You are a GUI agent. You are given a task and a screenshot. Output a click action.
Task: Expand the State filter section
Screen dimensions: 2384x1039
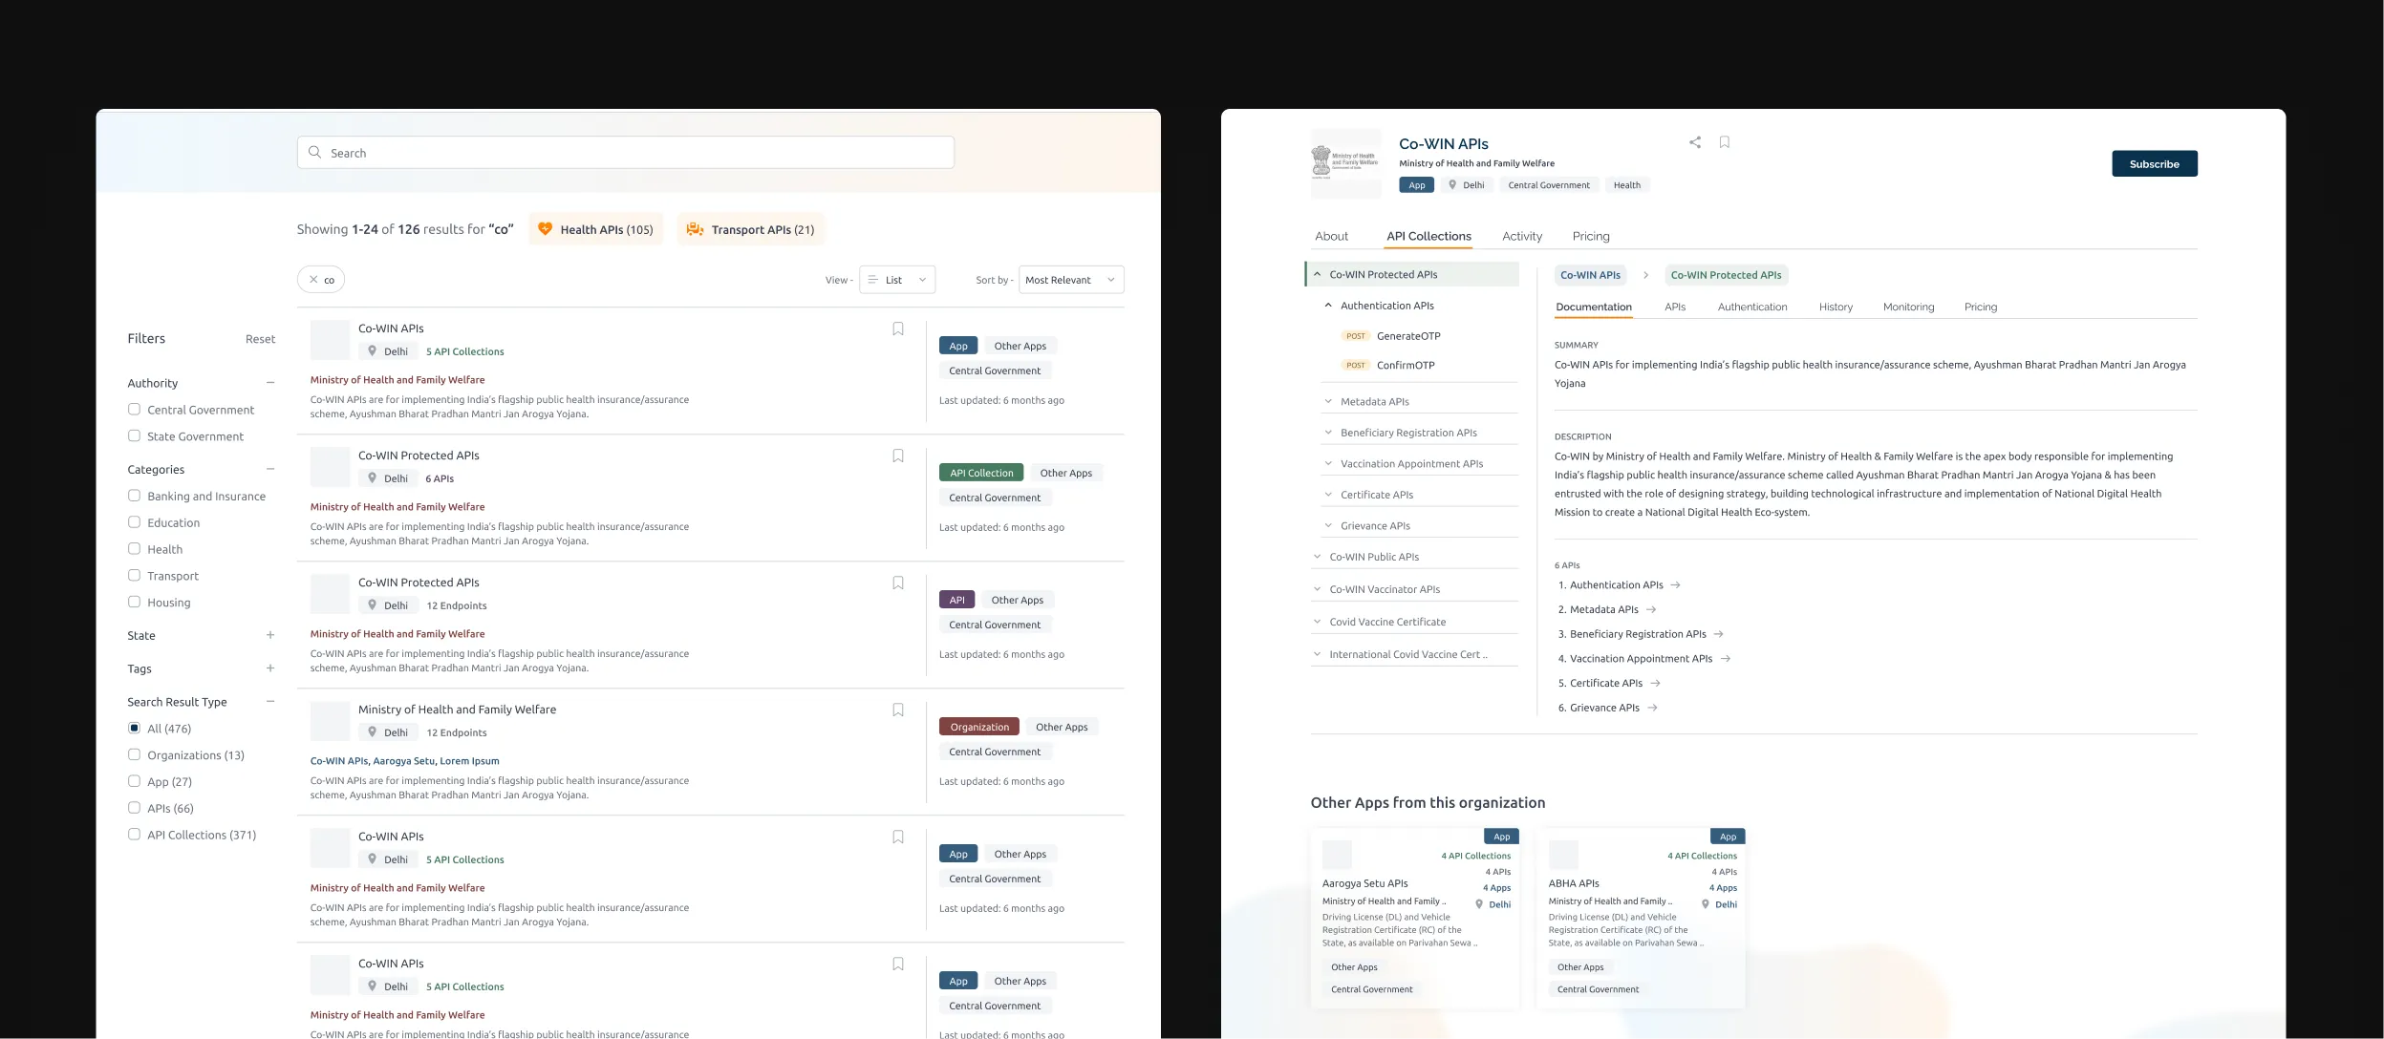point(270,636)
